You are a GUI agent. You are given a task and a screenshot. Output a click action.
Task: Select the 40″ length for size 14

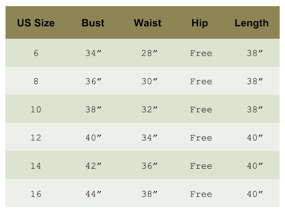click(x=255, y=166)
